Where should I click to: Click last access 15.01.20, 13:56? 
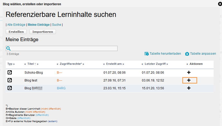click(153, 88)
